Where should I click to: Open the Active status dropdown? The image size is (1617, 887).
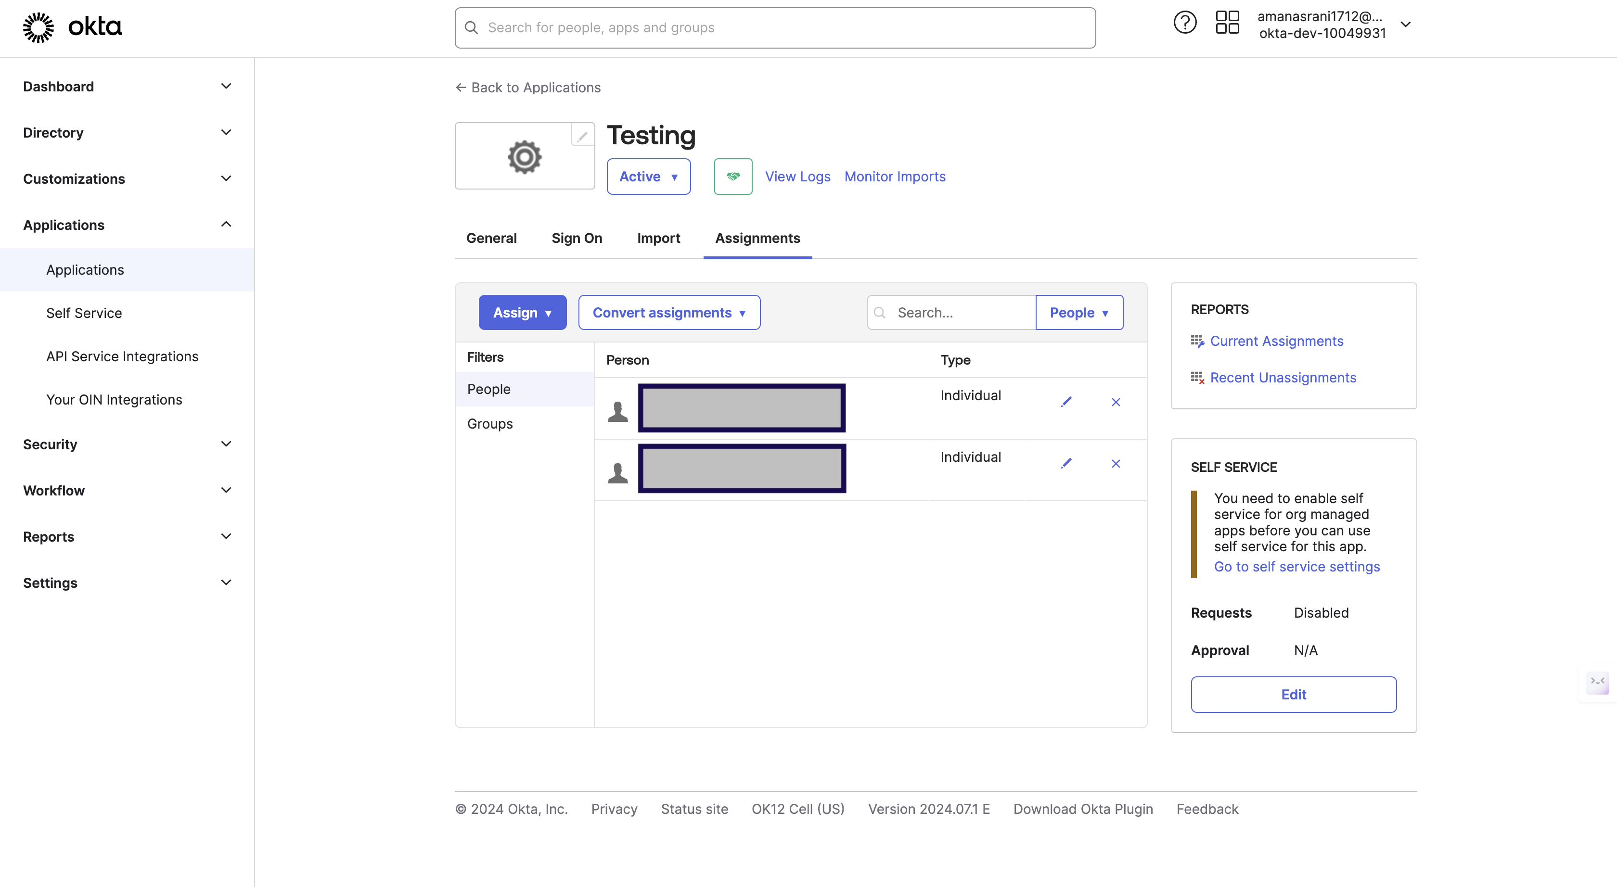click(x=648, y=176)
